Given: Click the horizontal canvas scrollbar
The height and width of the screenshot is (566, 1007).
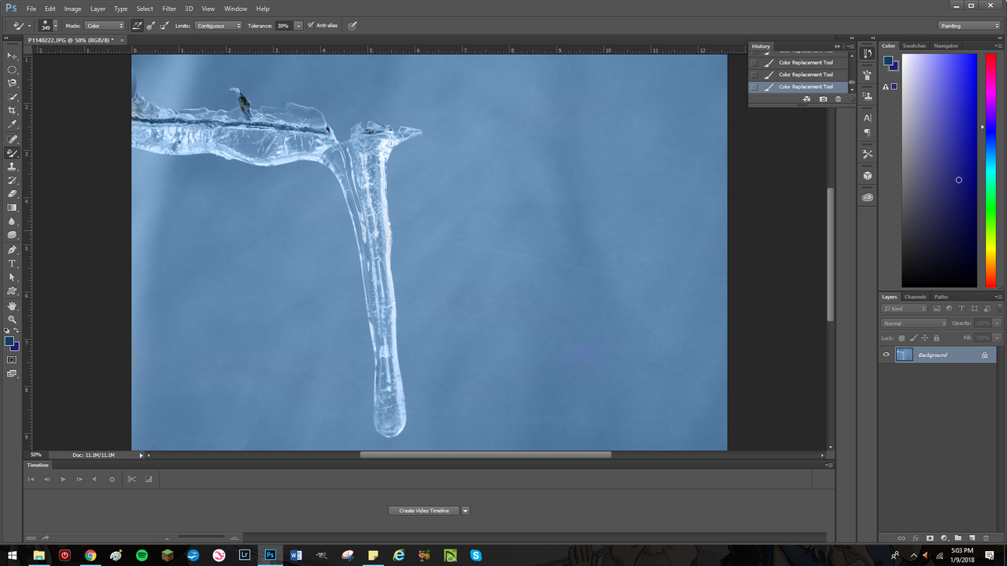Looking at the screenshot, I should (x=485, y=454).
